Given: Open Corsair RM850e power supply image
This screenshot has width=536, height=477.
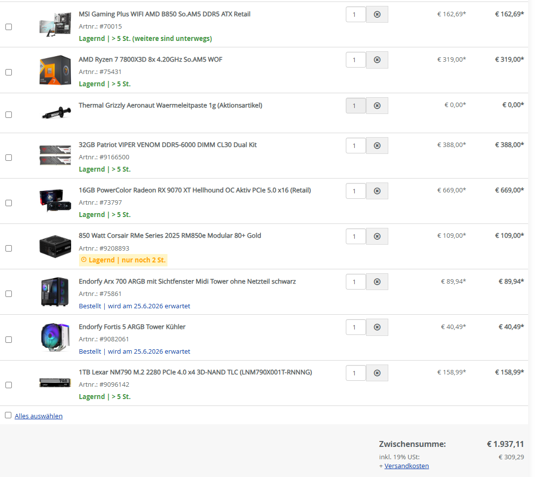Looking at the screenshot, I should click(55, 246).
